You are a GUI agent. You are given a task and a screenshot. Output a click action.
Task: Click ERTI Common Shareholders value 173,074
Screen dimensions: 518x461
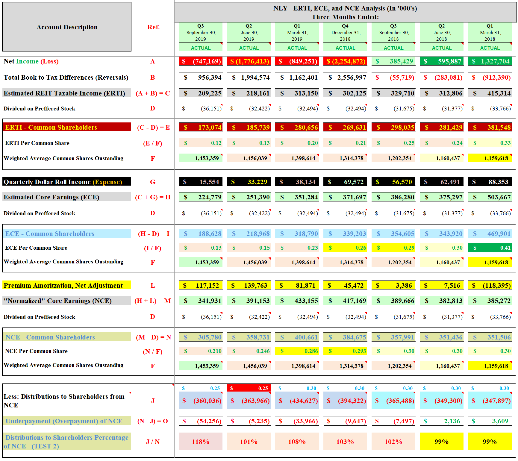(x=201, y=128)
